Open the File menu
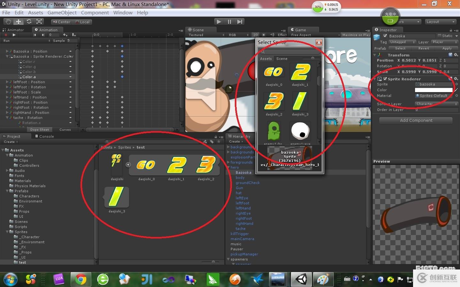The width and height of the screenshot is (460, 287). coord(6,13)
